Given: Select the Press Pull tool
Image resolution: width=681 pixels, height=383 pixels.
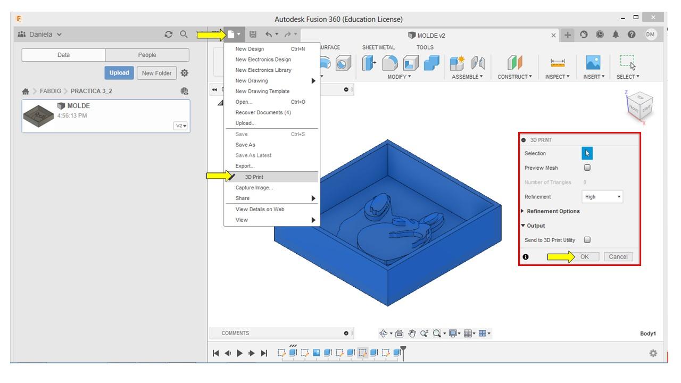Looking at the screenshot, I should [370, 62].
